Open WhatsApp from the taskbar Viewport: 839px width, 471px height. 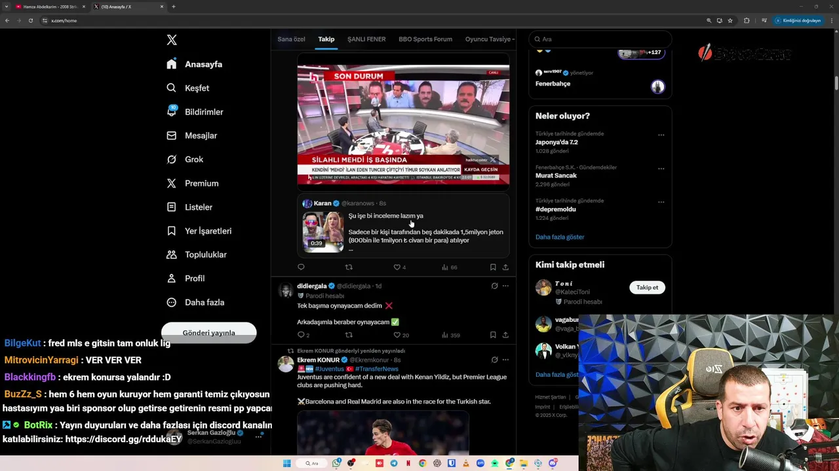point(336,463)
